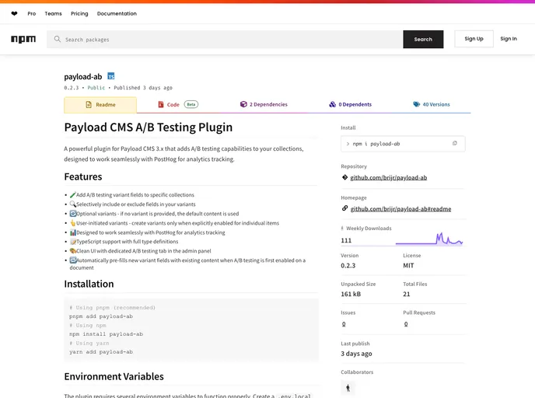Viewport: 535px width, 398px height.
Task: Click the git icon beside repository link
Action: [345, 177]
